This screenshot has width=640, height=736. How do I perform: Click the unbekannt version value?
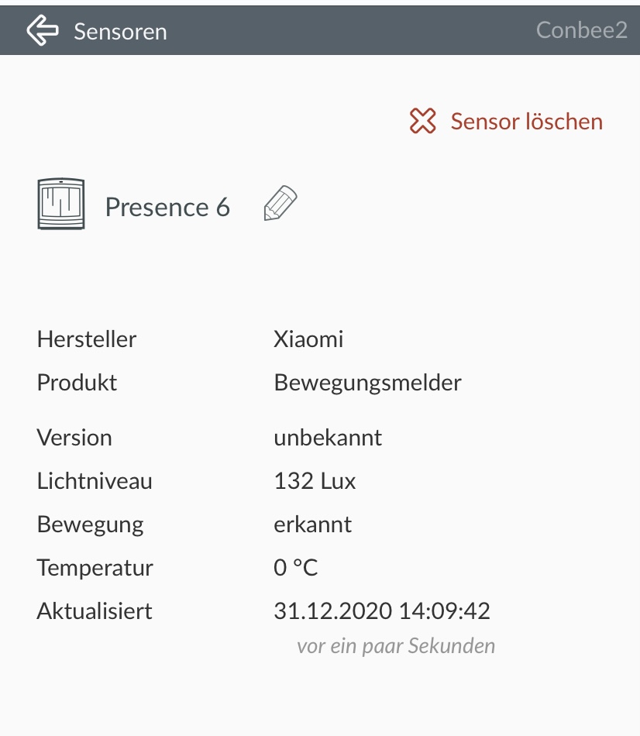tap(328, 437)
